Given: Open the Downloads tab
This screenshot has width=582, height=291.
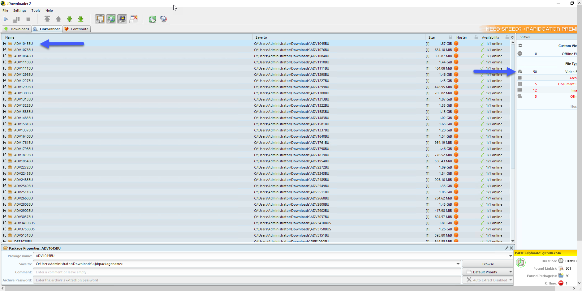Looking at the screenshot, I should tap(17, 29).
